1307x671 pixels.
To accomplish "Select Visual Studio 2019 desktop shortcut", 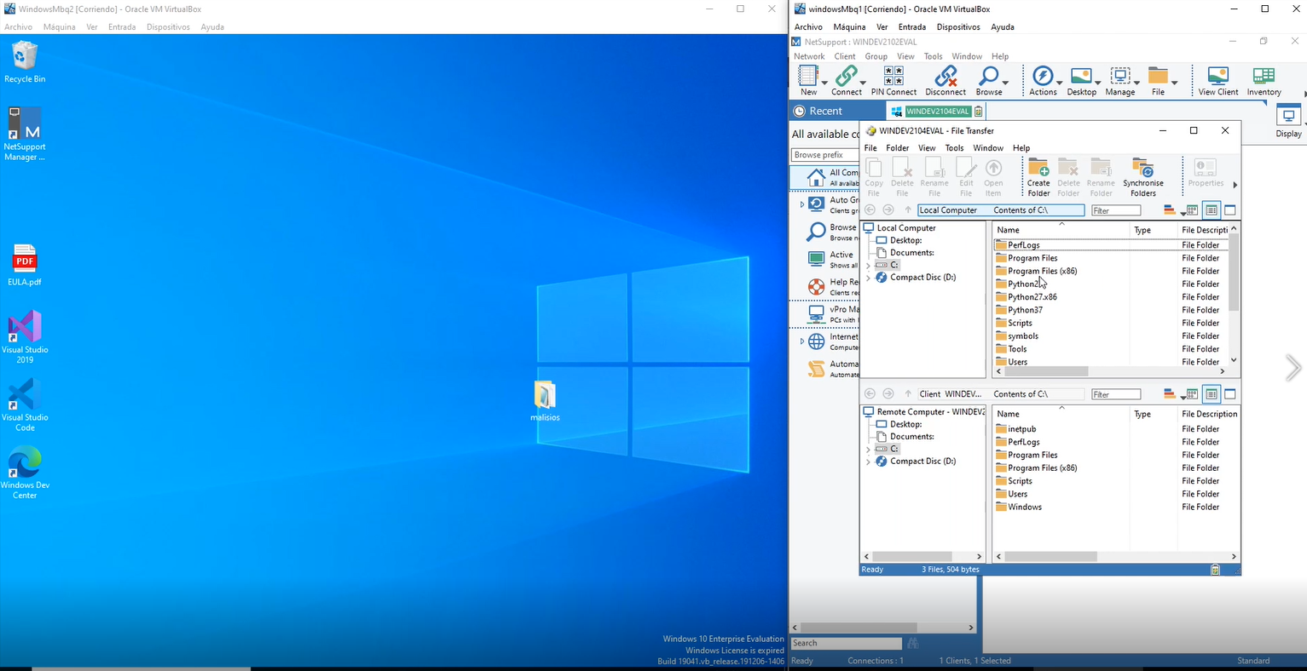I will 25,337.
